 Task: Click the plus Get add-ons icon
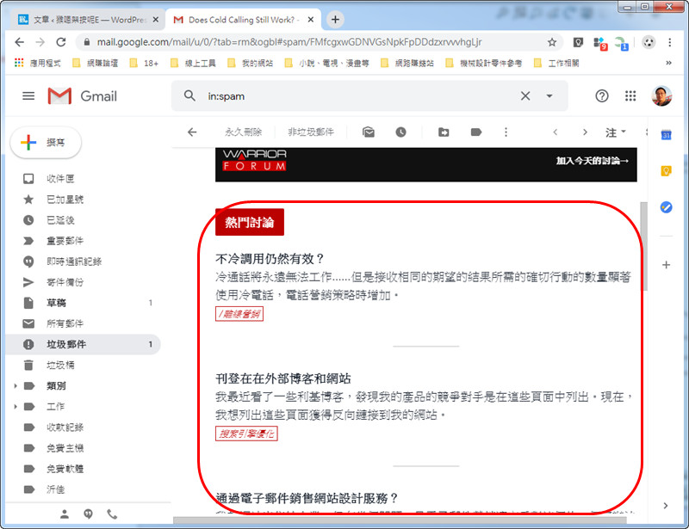(666, 265)
